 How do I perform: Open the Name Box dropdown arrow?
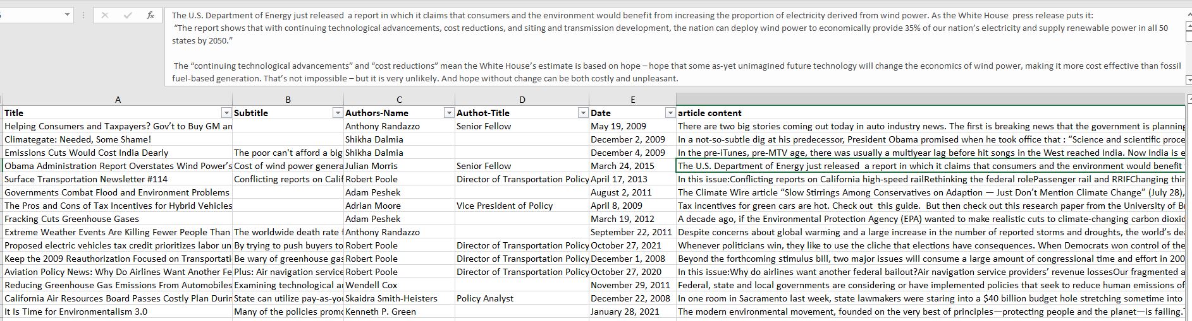67,15
